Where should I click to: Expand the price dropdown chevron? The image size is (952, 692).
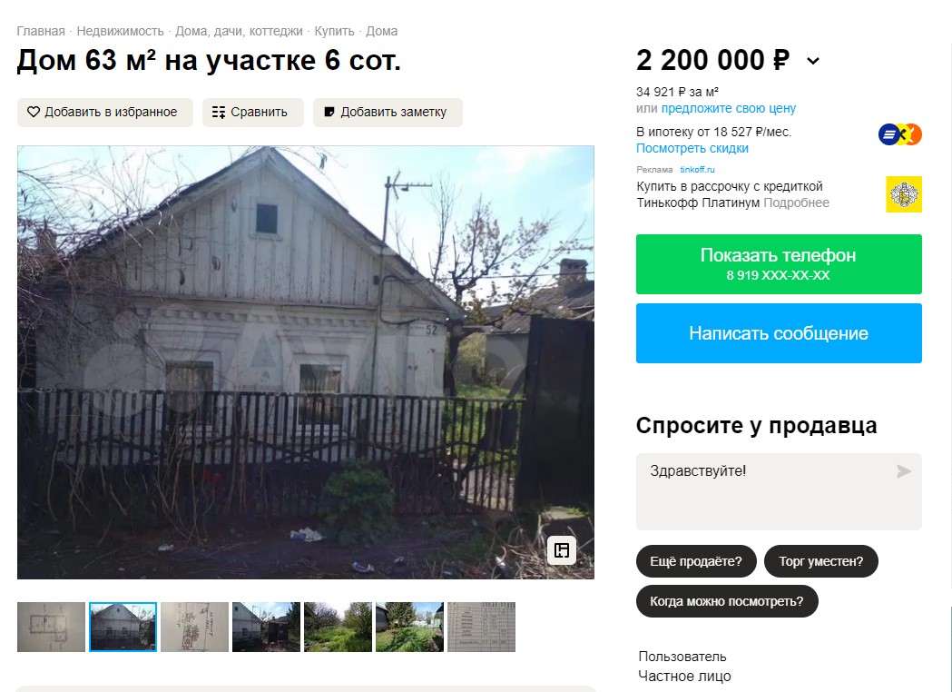813,61
